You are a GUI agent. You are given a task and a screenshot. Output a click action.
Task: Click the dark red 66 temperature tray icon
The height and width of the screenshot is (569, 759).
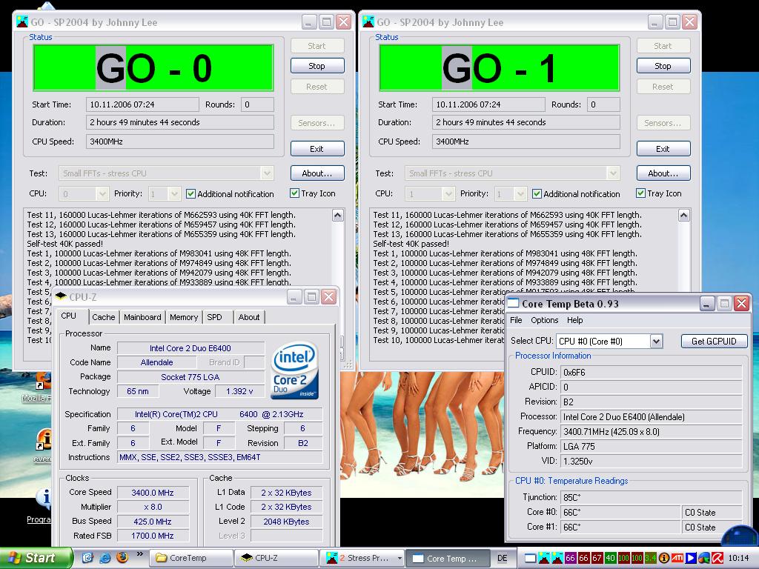(x=584, y=558)
